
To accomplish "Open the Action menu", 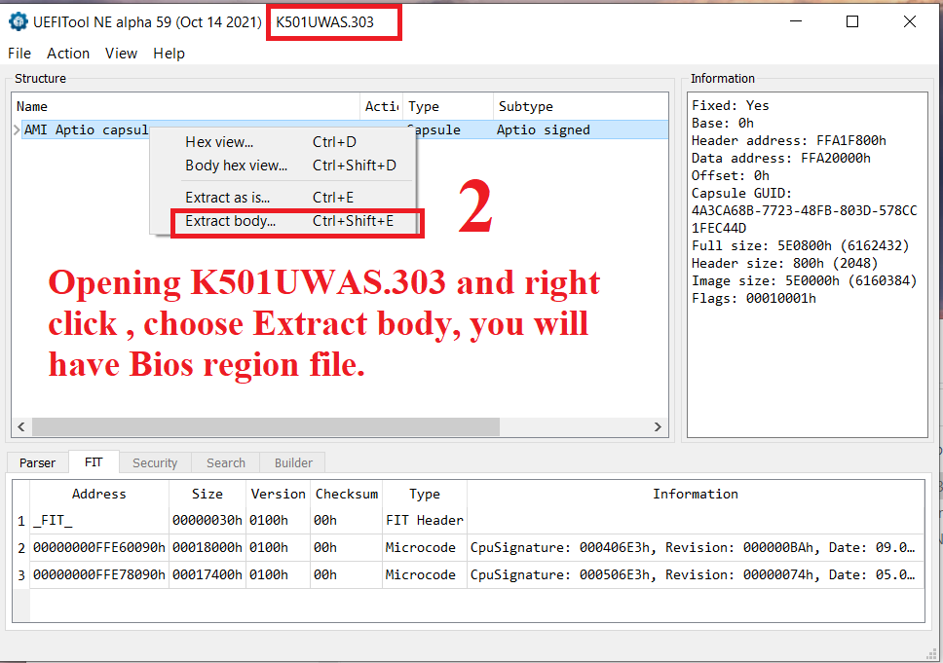I will point(68,54).
